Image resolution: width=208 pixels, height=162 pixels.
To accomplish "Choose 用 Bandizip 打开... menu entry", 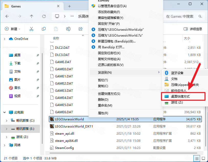I will 111,47.
